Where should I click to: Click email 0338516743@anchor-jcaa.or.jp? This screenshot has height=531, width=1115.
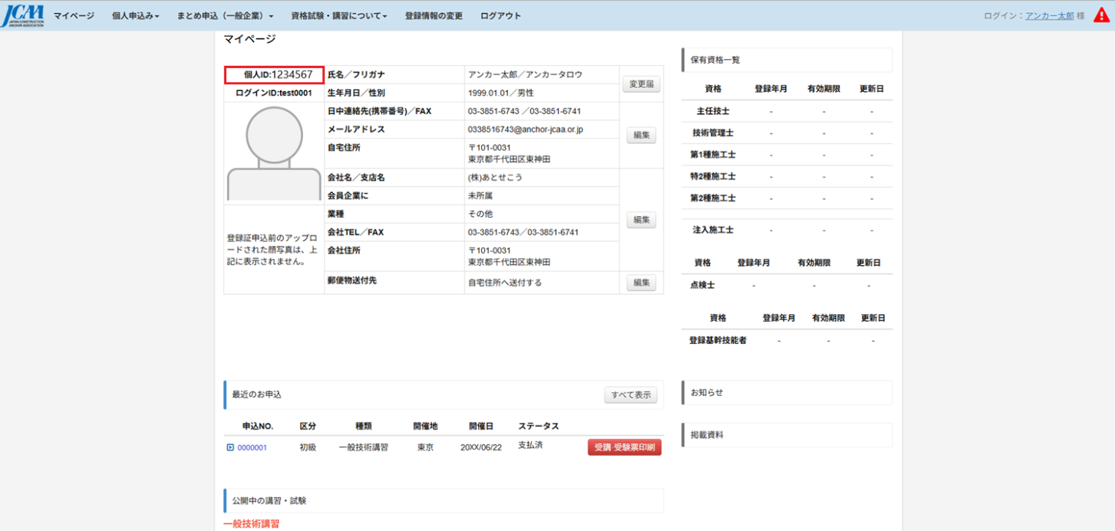coord(525,129)
